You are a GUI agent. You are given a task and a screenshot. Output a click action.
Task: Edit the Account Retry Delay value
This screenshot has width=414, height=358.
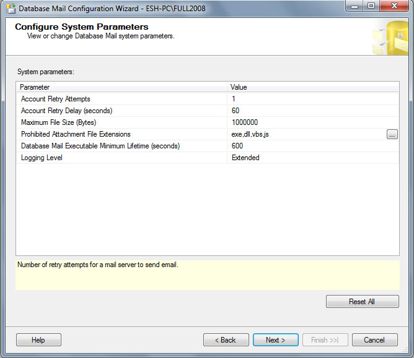(x=310, y=111)
